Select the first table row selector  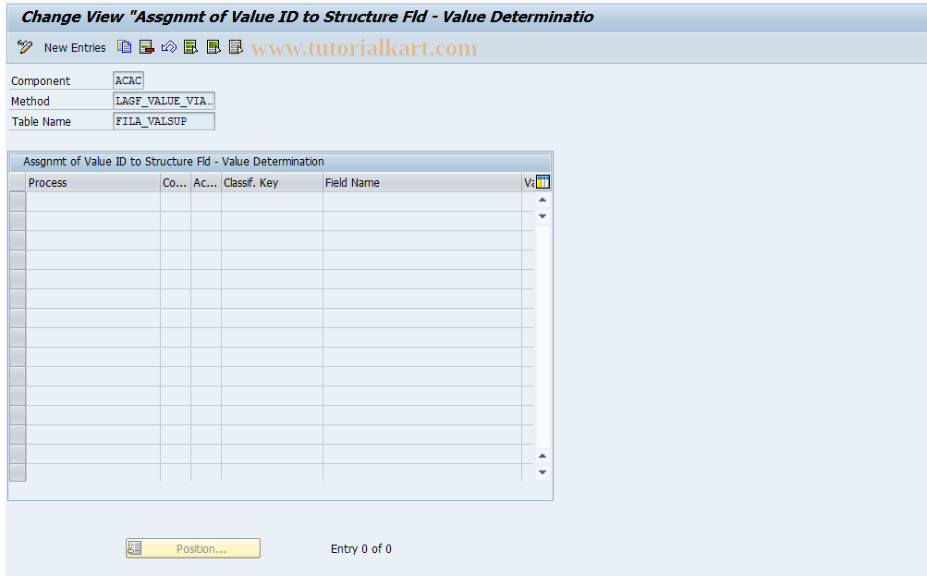(x=18, y=202)
